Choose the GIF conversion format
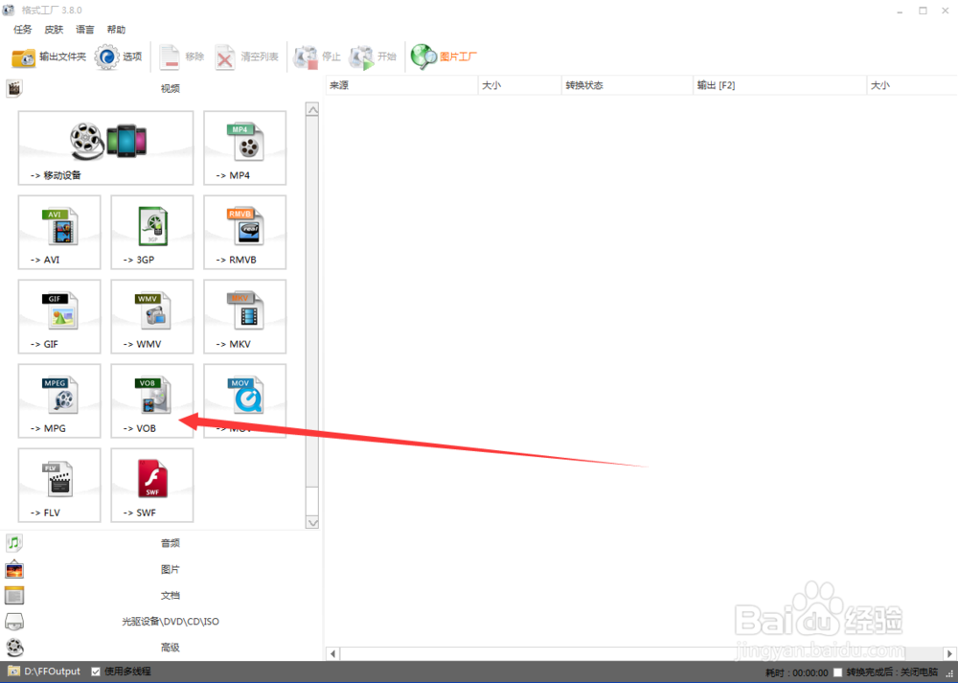Screen dimensions: 958x683 pyautogui.click(x=59, y=316)
